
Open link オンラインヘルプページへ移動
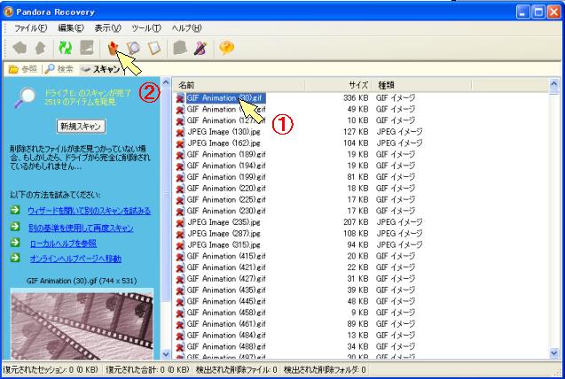(75, 259)
